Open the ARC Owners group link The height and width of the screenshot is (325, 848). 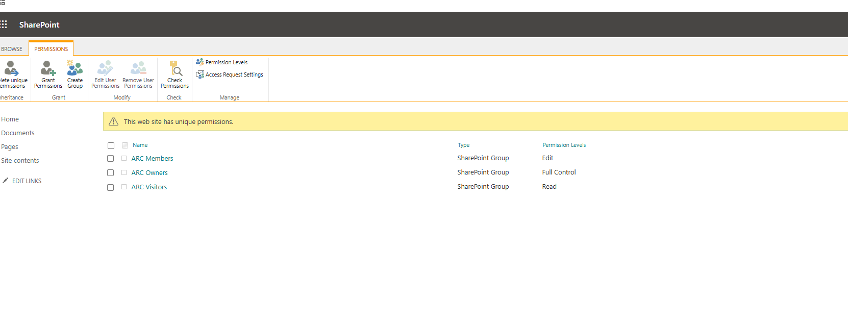point(149,173)
